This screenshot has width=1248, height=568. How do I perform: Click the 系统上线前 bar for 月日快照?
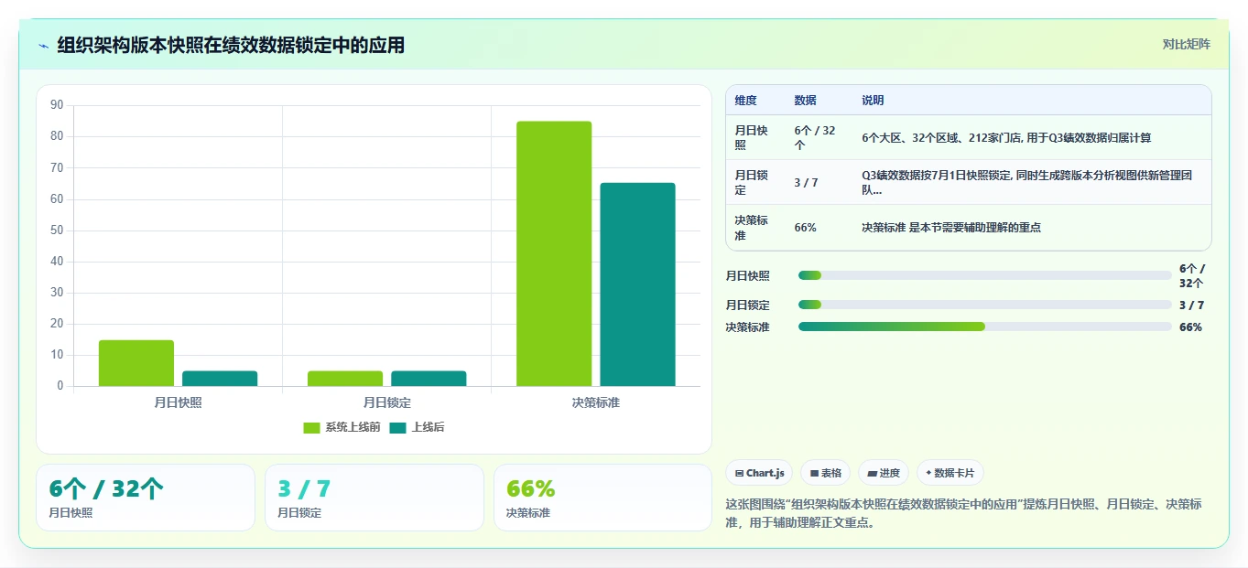[136, 363]
